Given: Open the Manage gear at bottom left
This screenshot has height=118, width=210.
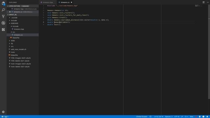Looking at the screenshot, I should coord(3,112).
